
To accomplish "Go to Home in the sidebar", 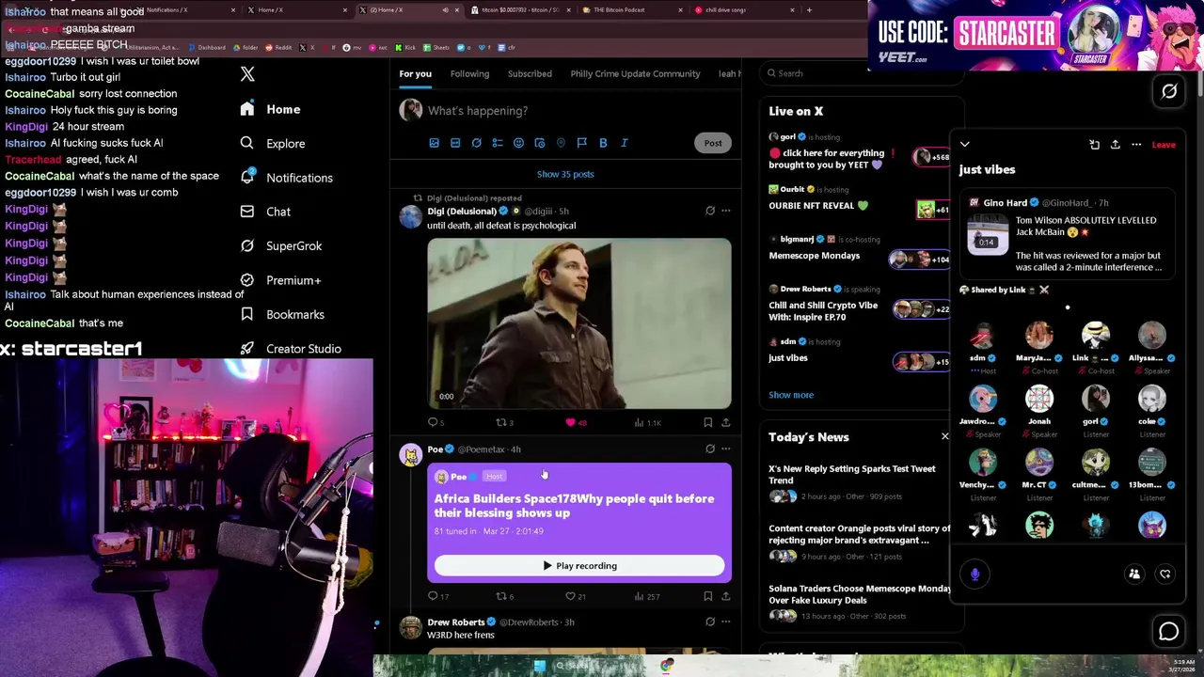I will click(270, 109).
